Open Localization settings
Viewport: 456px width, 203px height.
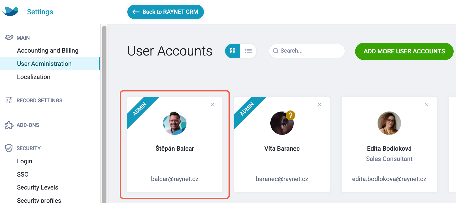pos(34,77)
